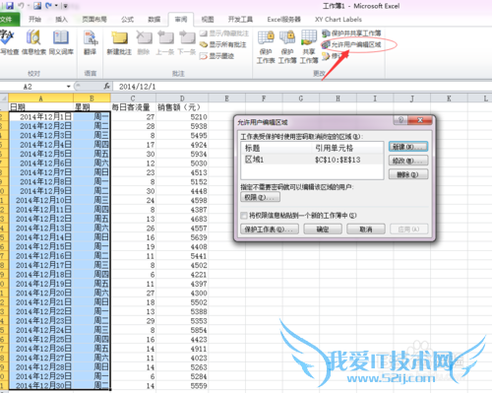Click cell containing 2014年12月1日
Screen dimensions: 492x393
click(x=41, y=116)
